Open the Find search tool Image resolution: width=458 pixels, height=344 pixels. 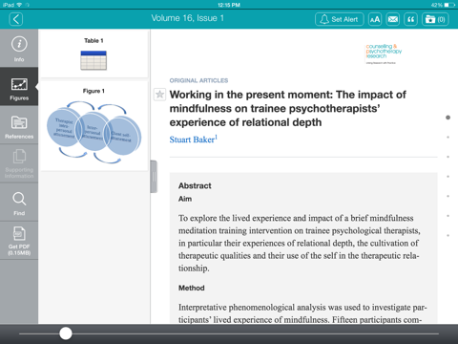pyautogui.click(x=19, y=202)
